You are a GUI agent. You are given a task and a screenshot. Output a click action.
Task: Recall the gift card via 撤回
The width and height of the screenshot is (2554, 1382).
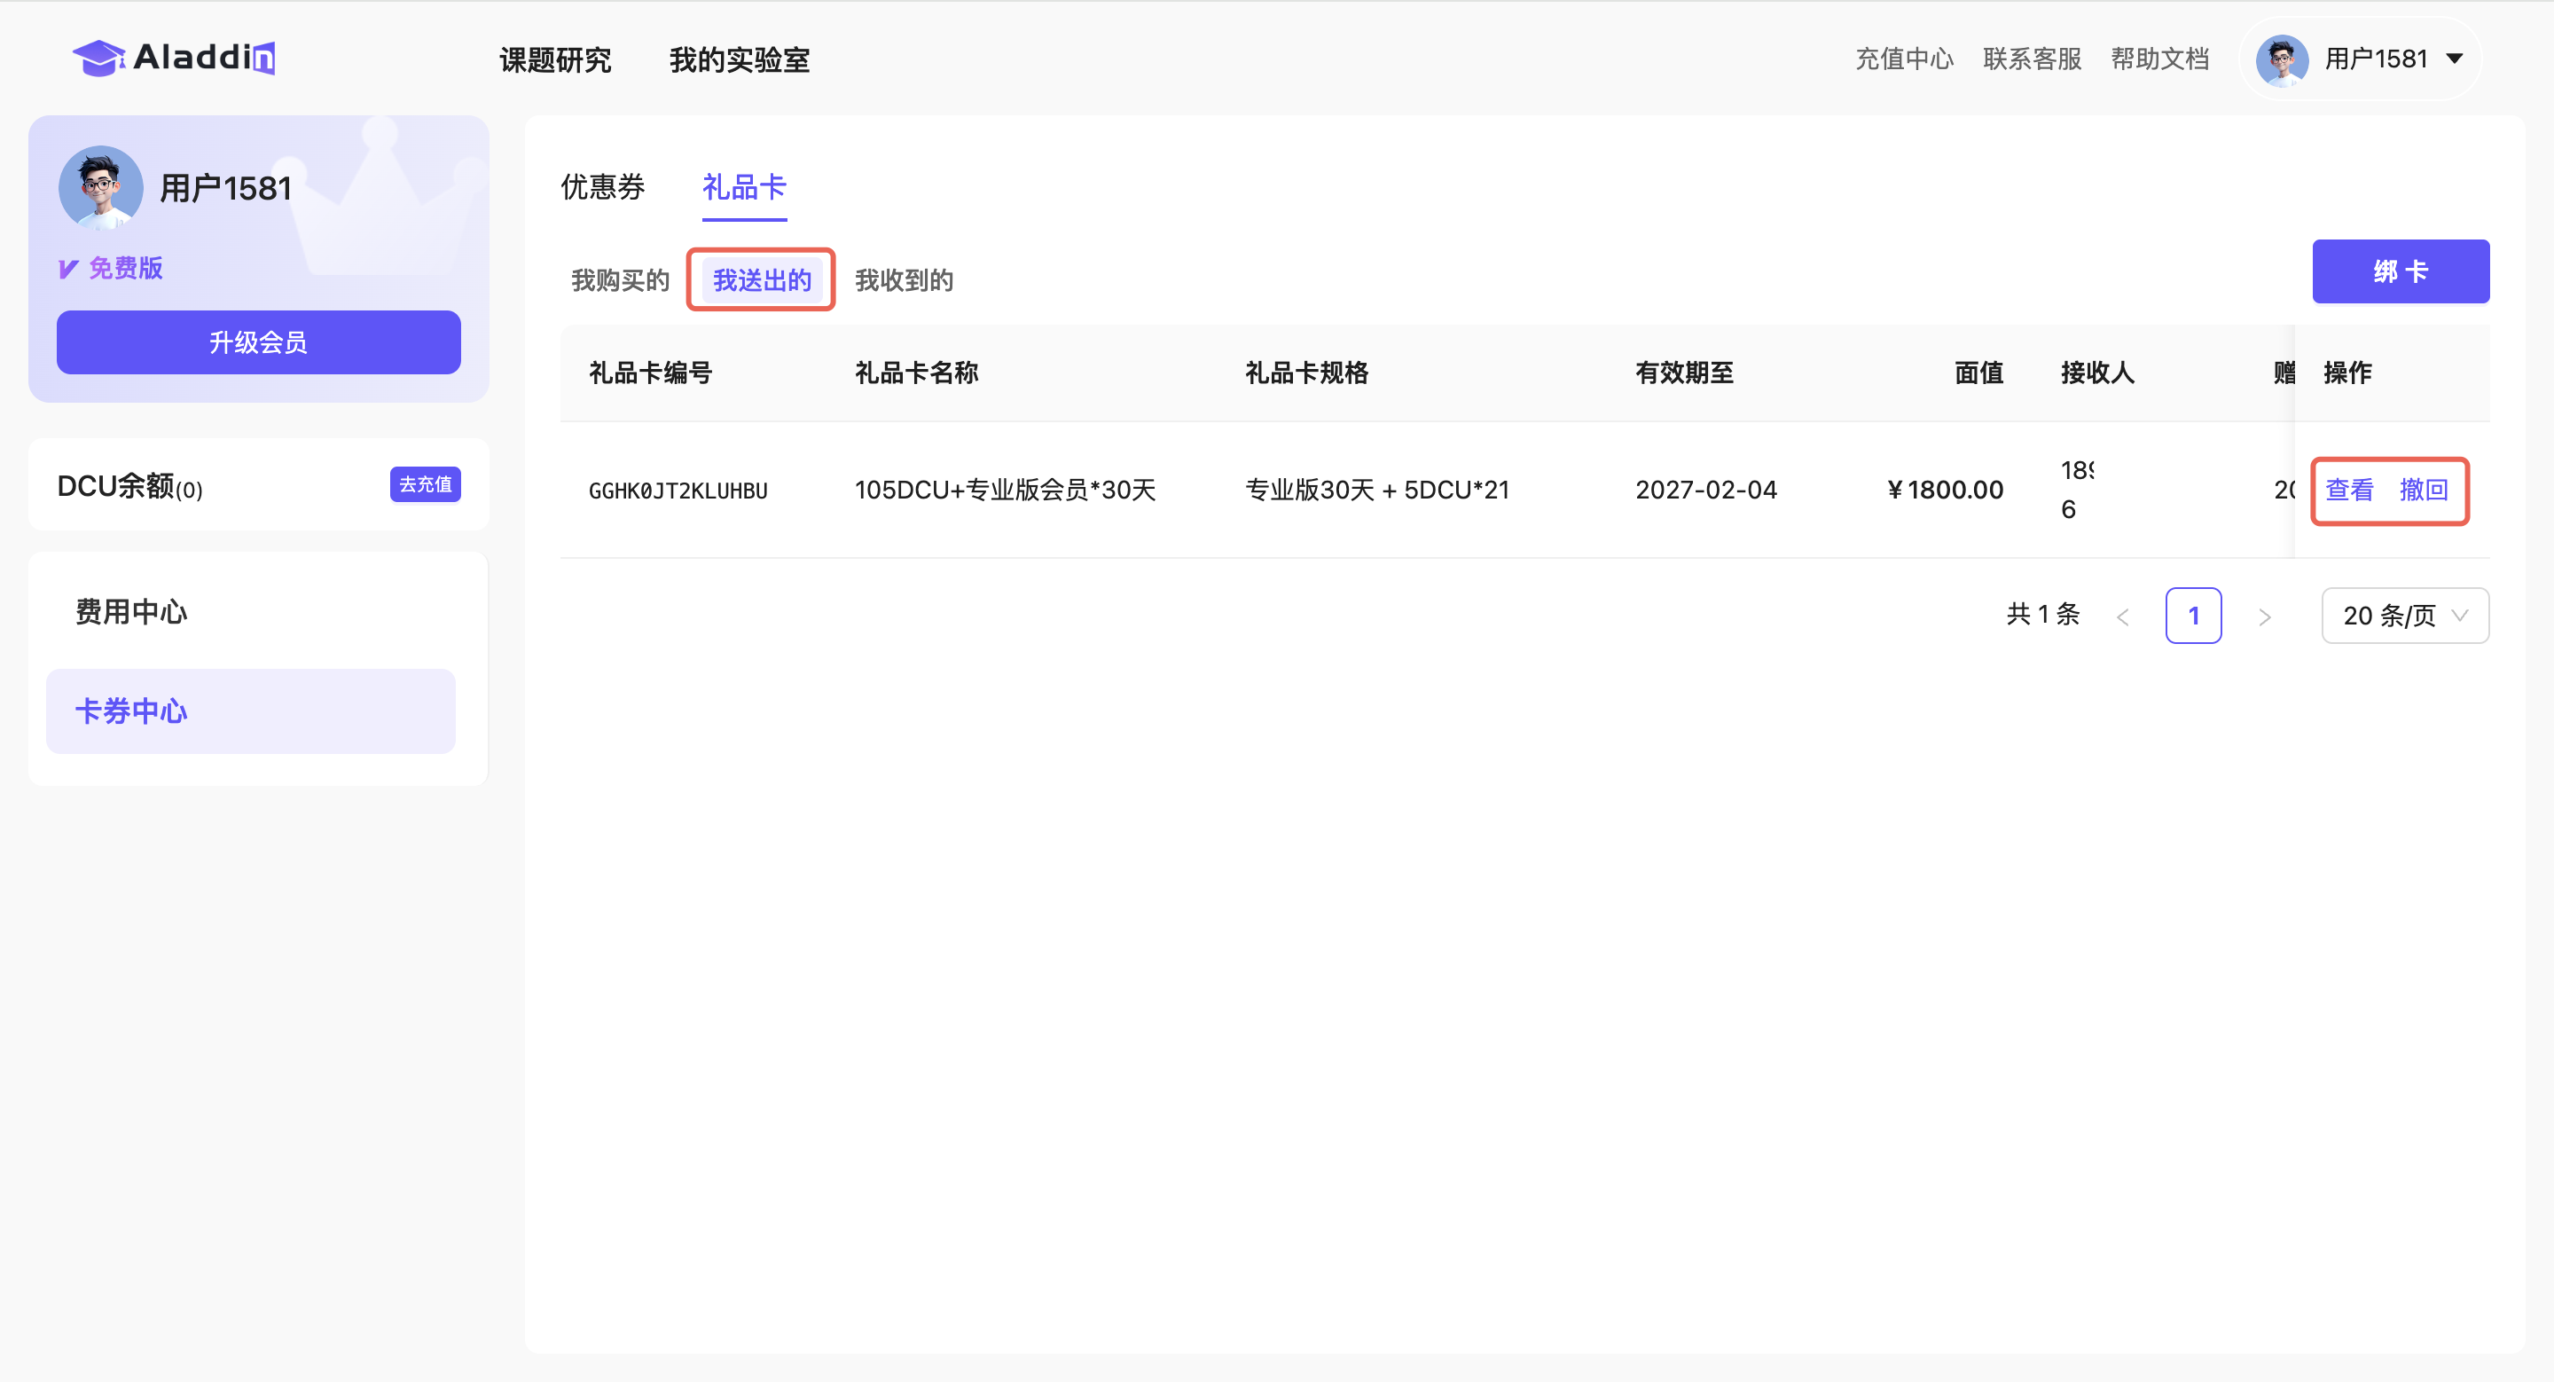click(2423, 490)
